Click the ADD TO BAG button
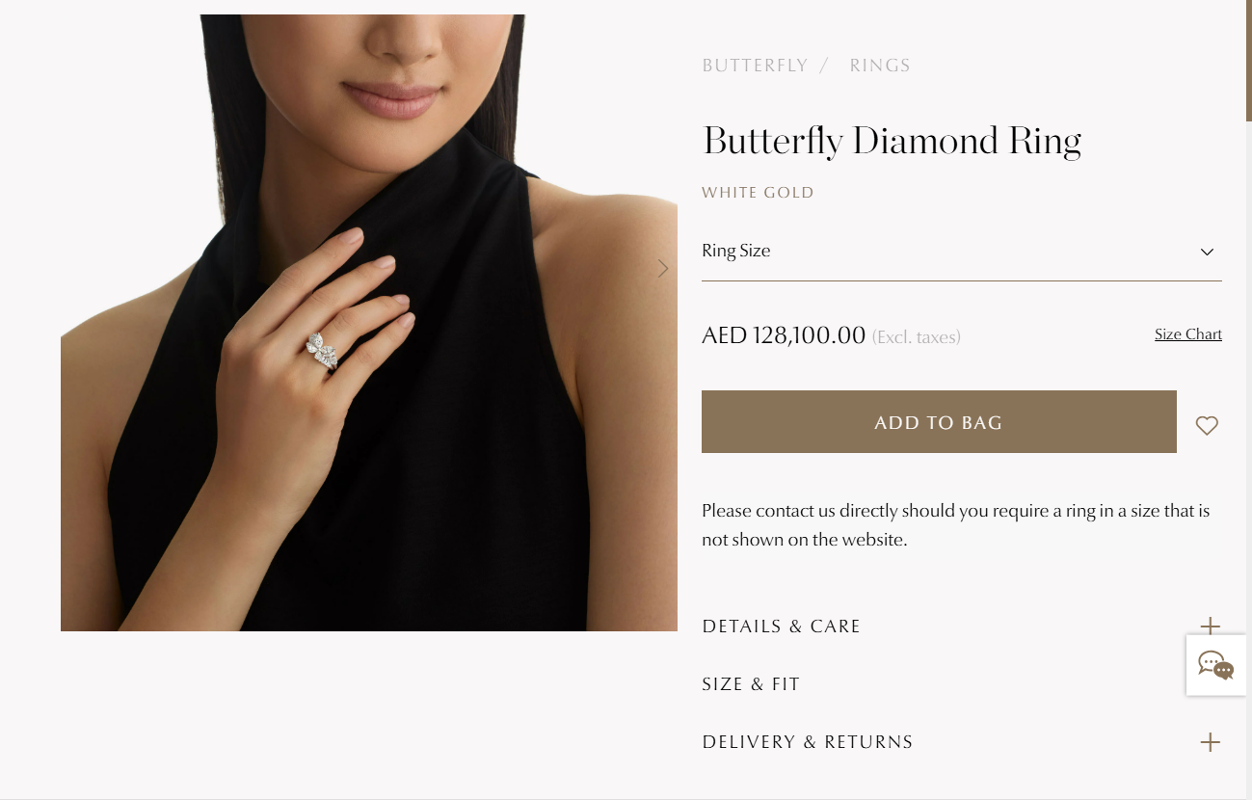 (x=939, y=422)
